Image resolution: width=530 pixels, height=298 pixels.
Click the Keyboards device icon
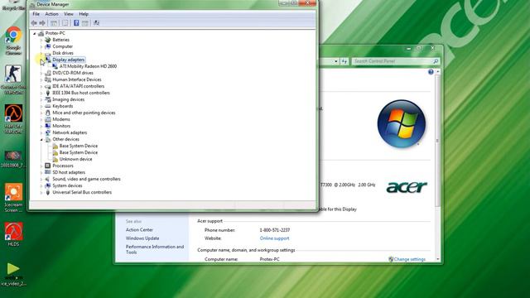48,106
